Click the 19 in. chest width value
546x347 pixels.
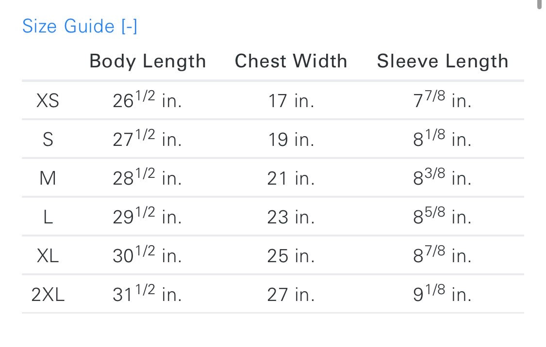(x=291, y=140)
